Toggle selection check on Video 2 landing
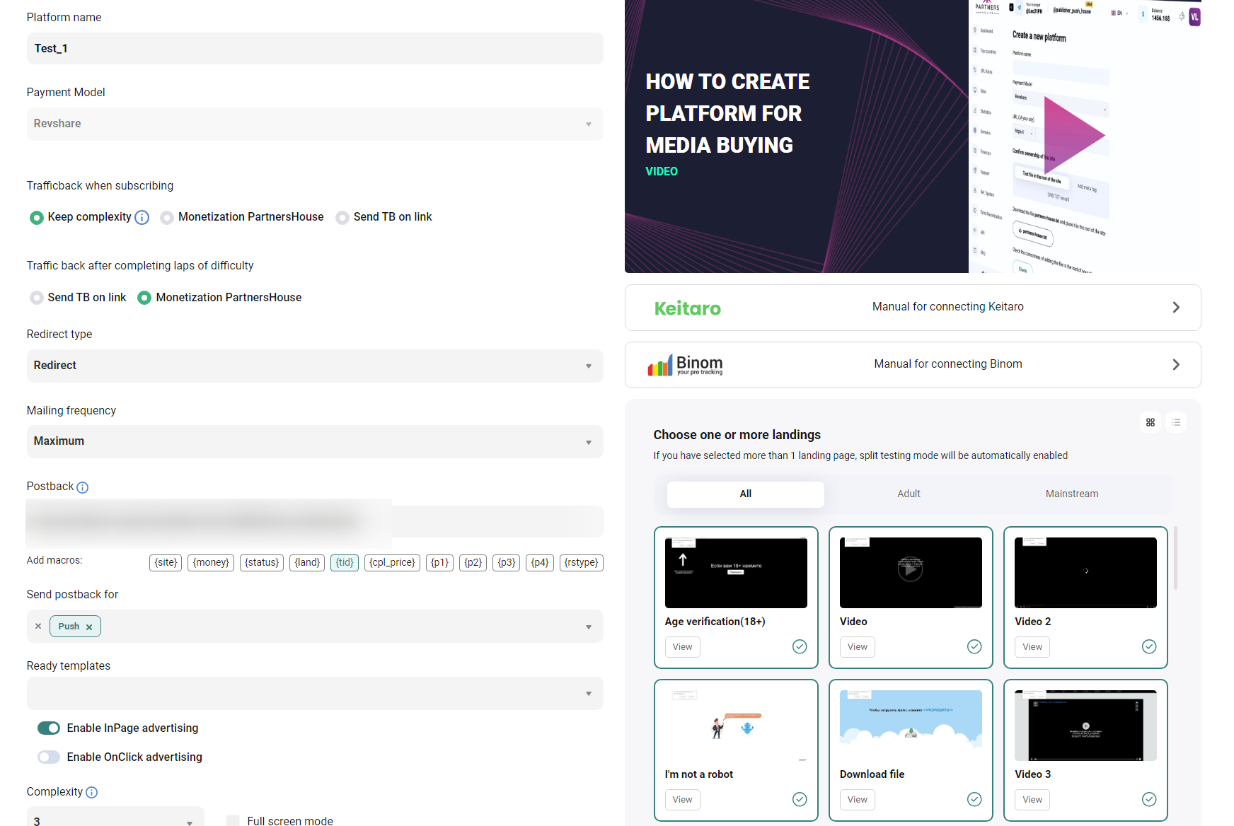Screen dimensions: 1234x826 coord(1149,646)
